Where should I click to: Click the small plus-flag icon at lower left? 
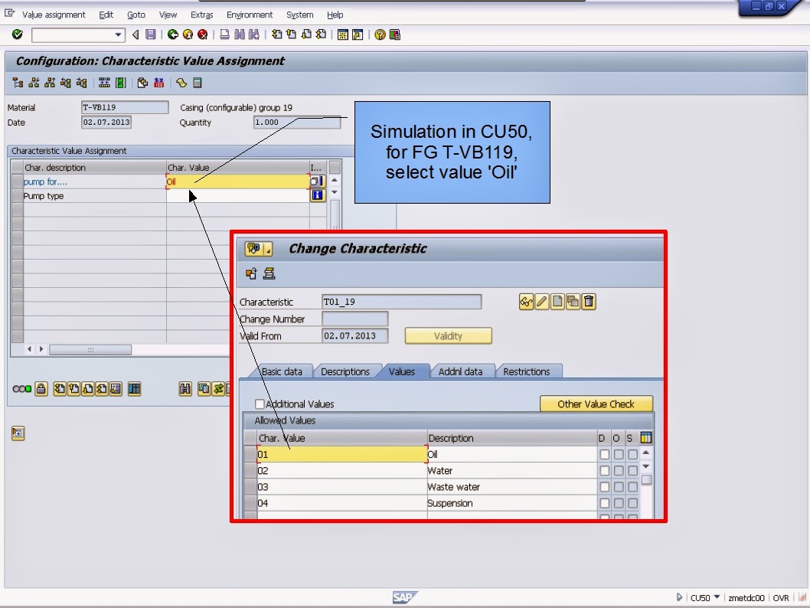(x=18, y=433)
